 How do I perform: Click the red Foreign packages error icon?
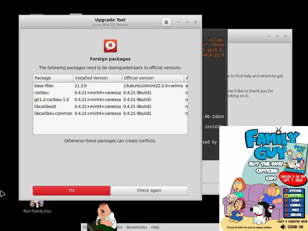pyautogui.click(x=110, y=46)
